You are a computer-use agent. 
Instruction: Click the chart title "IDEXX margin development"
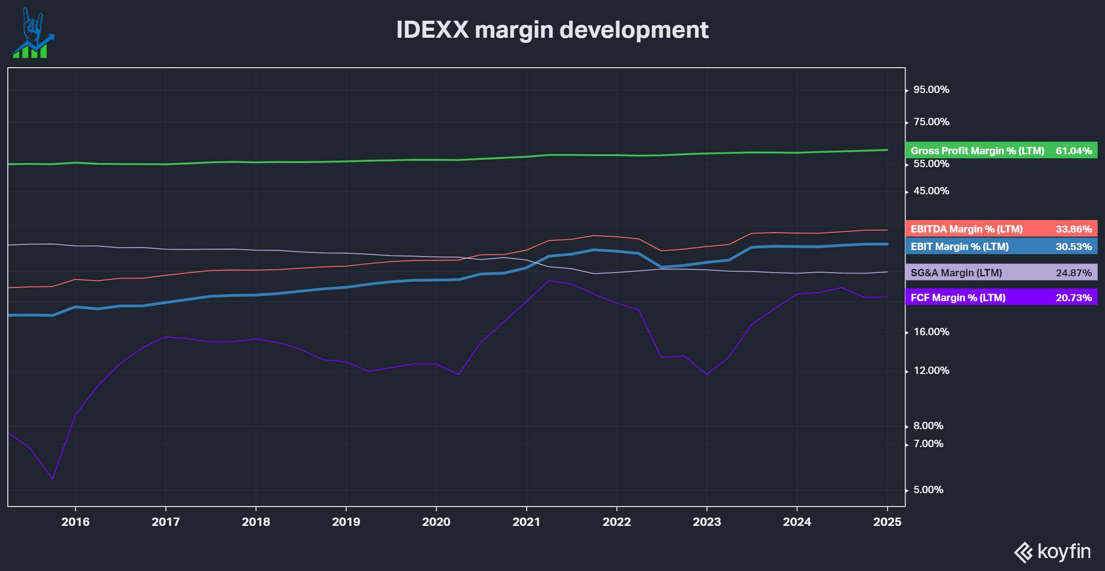pyautogui.click(x=552, y=30)
